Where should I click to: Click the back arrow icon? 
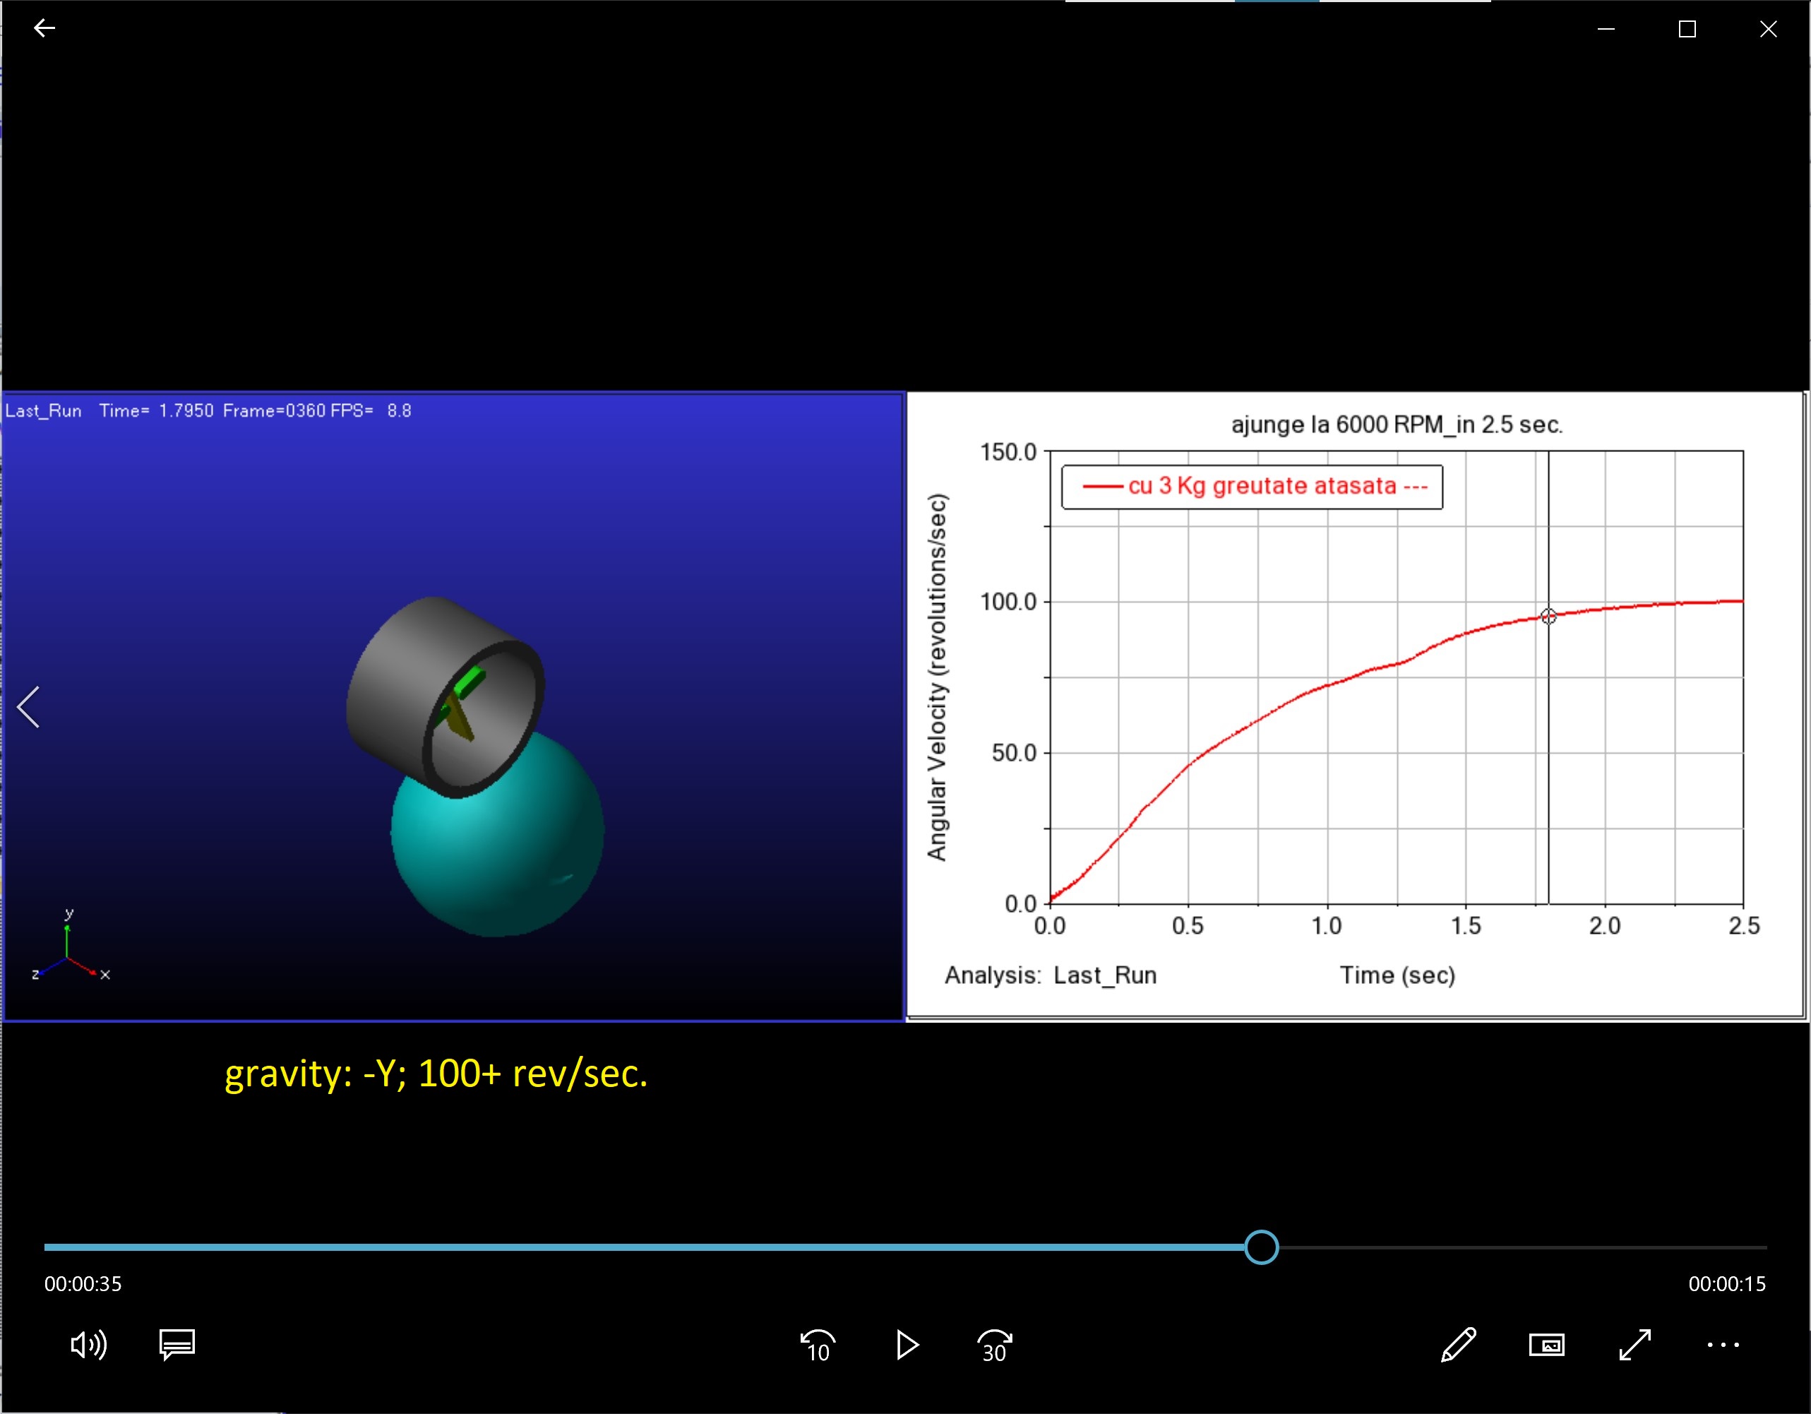[x=44, y=28]
